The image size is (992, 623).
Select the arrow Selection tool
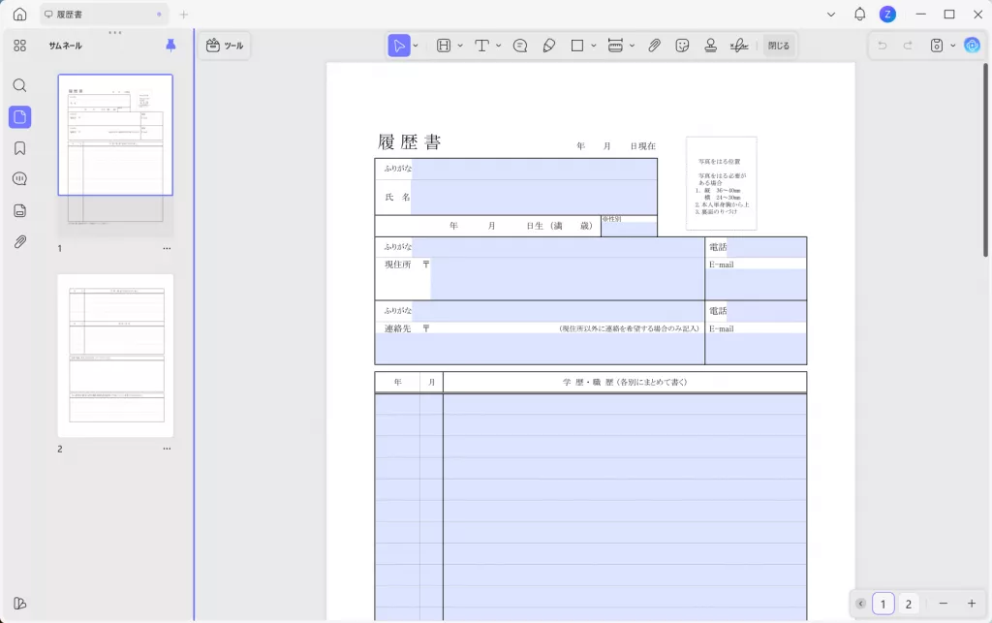pos(397,45)
